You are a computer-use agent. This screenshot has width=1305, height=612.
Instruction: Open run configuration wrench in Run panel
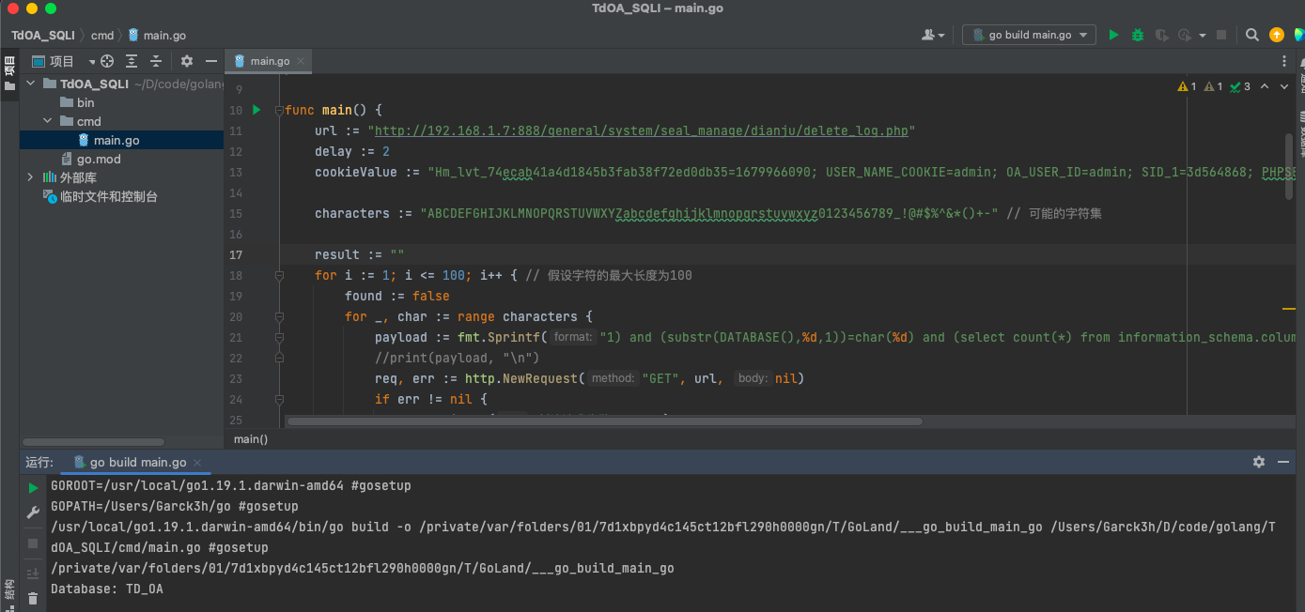(x=33, y=513)
